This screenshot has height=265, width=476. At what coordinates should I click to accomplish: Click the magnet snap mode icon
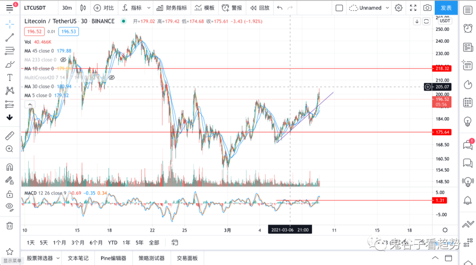tap(9, 168)
